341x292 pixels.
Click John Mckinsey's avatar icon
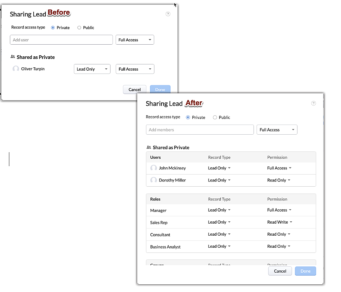point(154,168)
